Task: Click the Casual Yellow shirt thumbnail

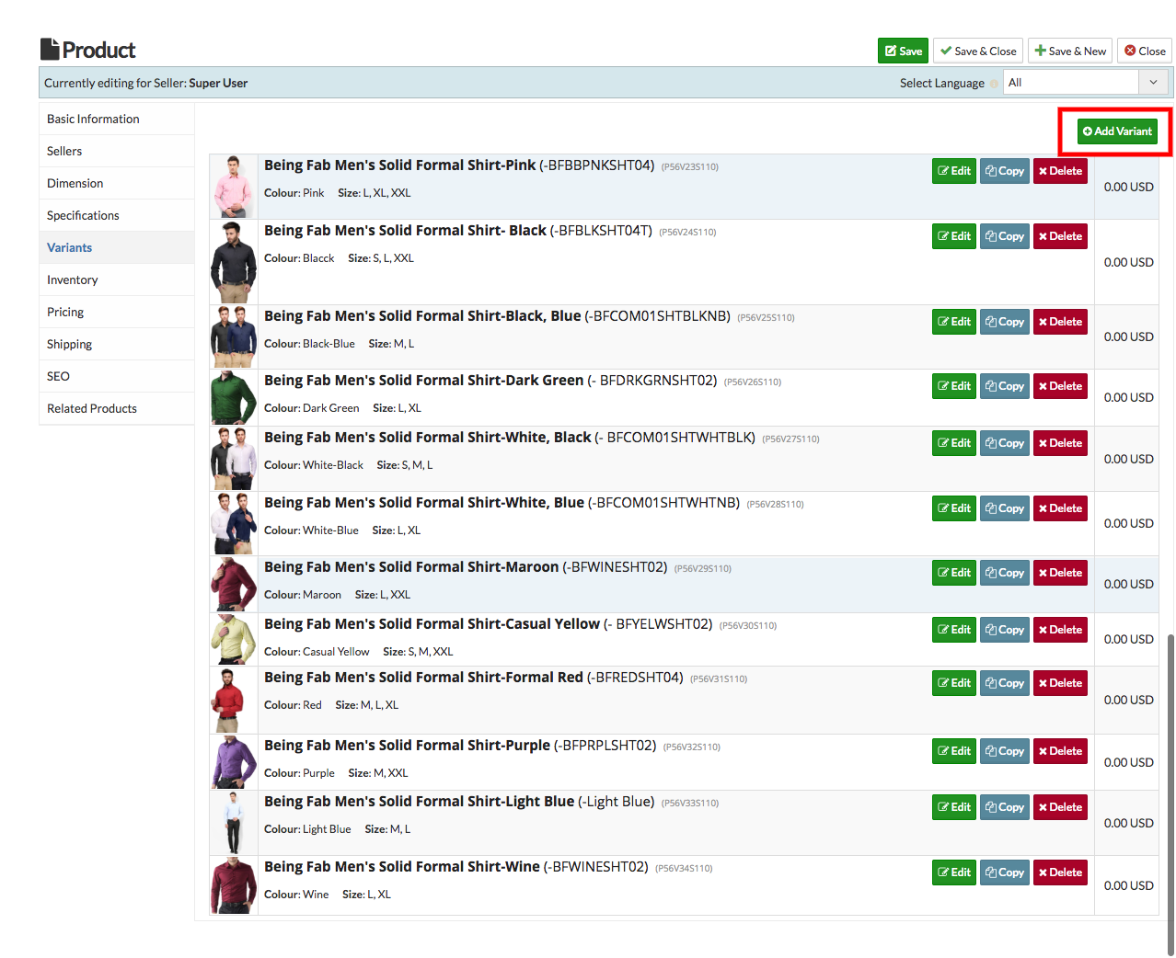Action: point(234,639)
